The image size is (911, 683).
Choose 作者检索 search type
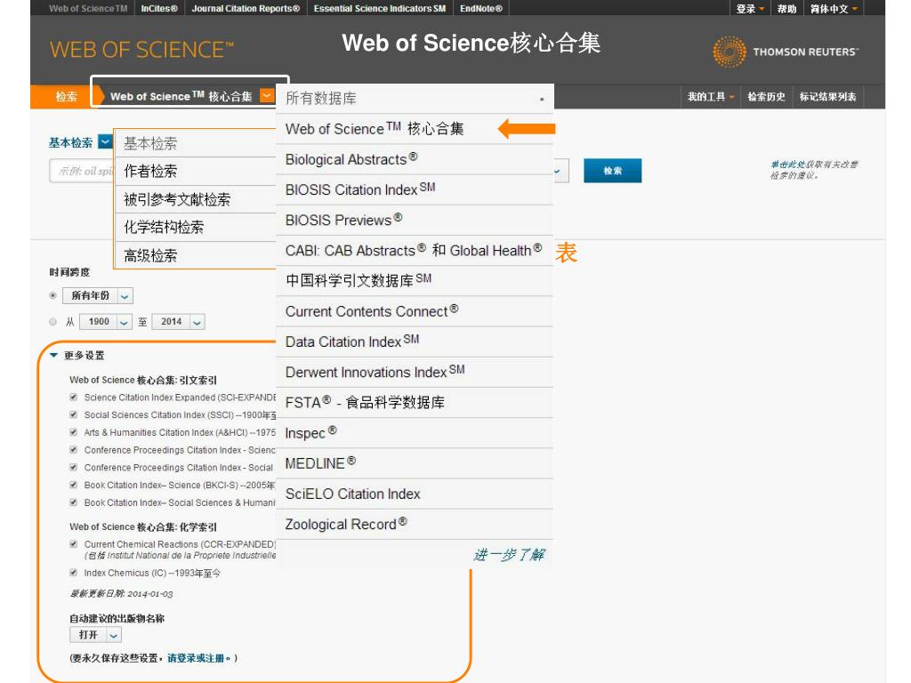pos(196,172)
